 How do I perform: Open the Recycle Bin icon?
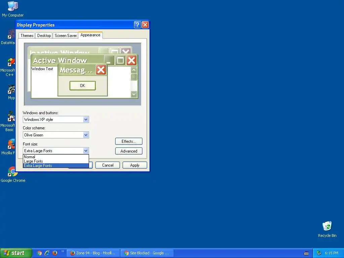[x=327, y=229]
